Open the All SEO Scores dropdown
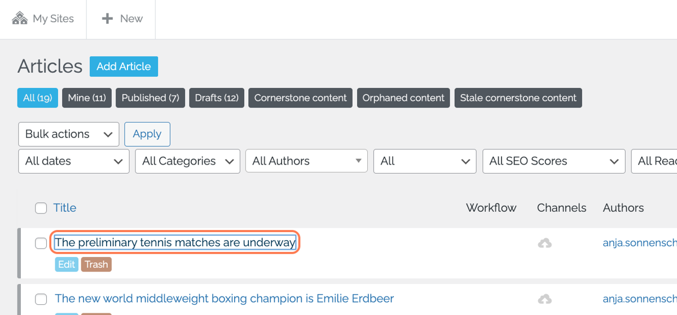Viewport: 677px width, 315px height. (x=554, y=161)
